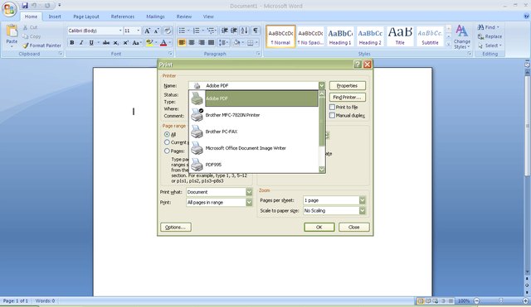The height and width of the screenshot is (307, 531).
Task: Click the Office Button logo
Action: point(9,9)
